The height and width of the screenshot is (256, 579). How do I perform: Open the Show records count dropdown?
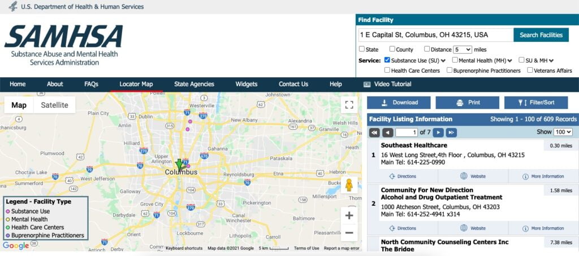pyautogui.click(x=563, y=132)
